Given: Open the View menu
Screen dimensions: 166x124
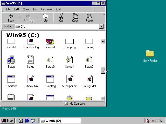Looking at the screenshot, I should (26, 9).
